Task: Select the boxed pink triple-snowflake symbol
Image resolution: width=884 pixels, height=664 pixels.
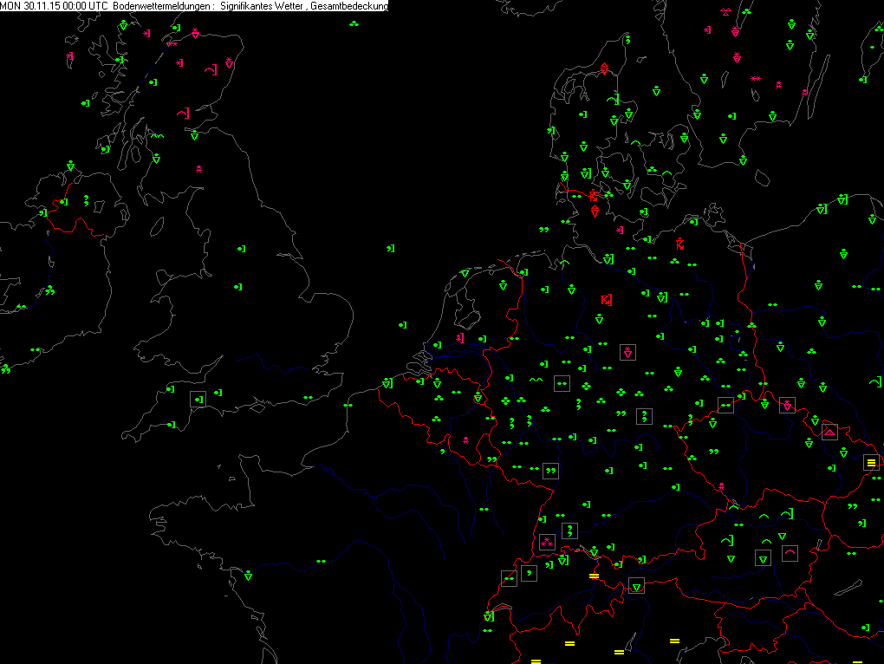Action: click(x=547, y=543)
